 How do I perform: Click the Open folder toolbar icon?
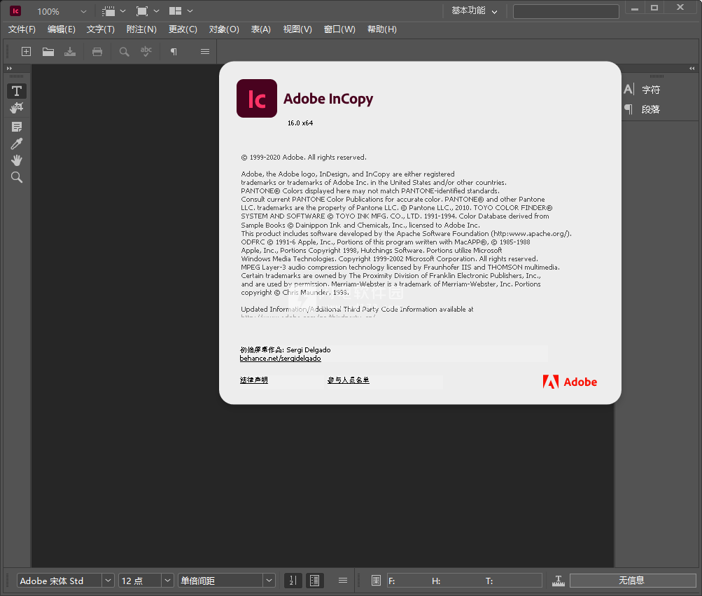point(48,52)
